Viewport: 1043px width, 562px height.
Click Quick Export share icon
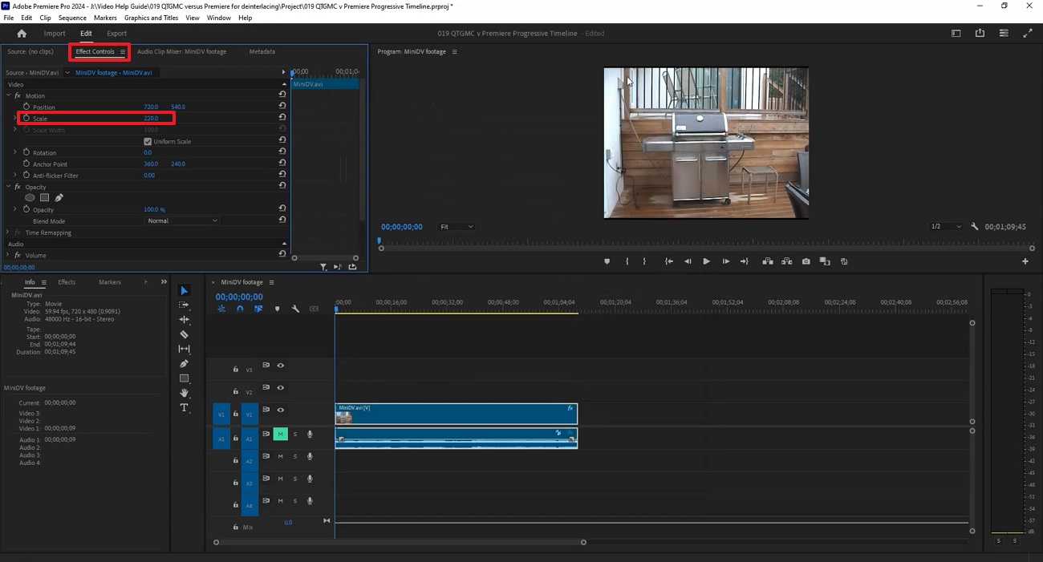980,34
